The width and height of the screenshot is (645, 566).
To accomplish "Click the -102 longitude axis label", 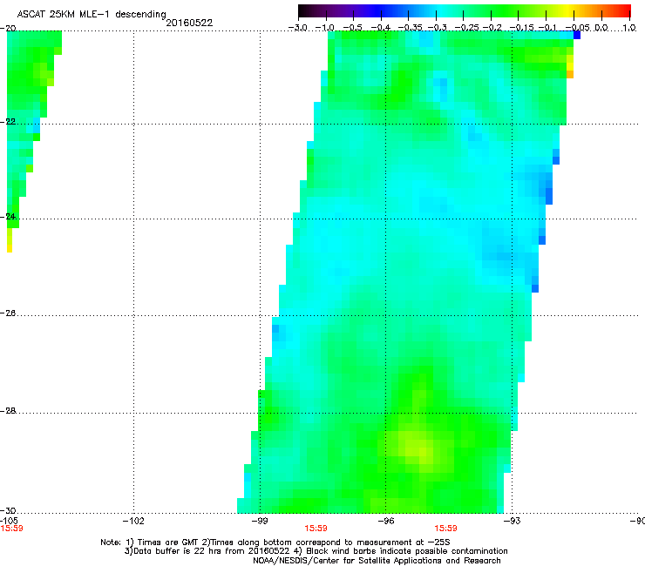I will (133, 522).
